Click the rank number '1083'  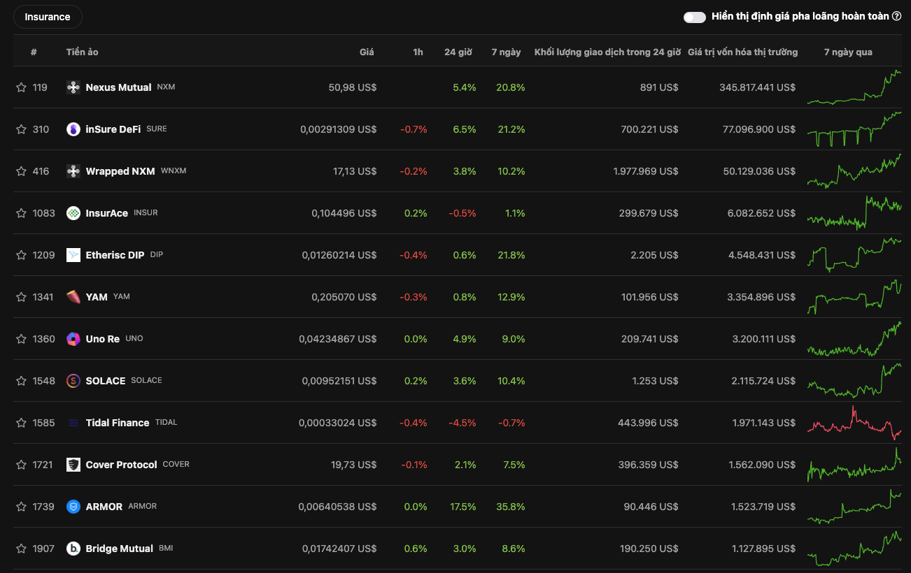pos(43,213)
